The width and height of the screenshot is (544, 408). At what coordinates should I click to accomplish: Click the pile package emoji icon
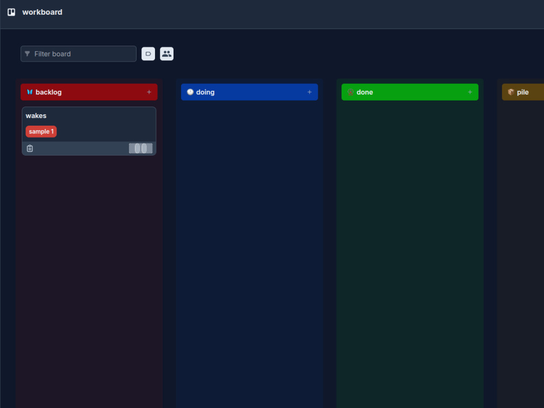tap(511, 92)
